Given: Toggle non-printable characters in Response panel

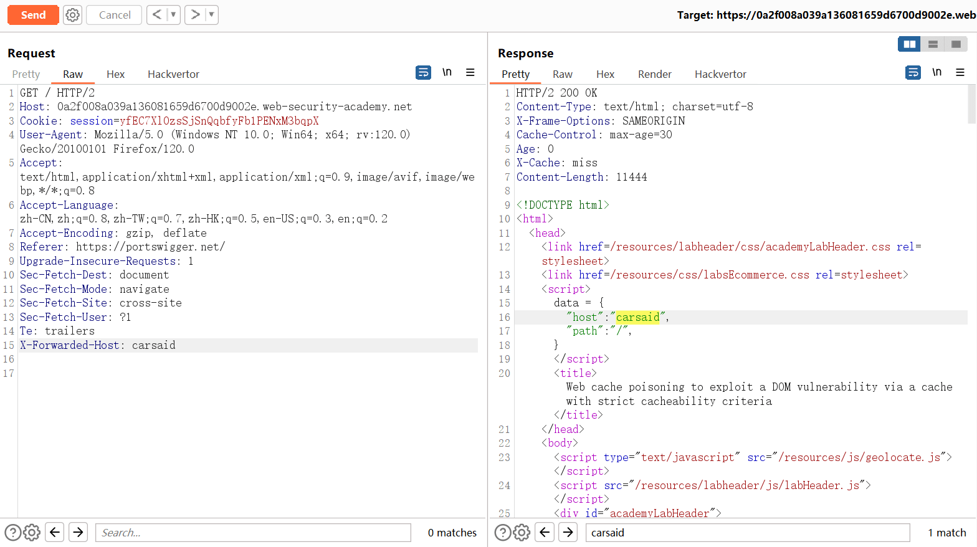Looking at the screenshot, I should click(936, 73).
